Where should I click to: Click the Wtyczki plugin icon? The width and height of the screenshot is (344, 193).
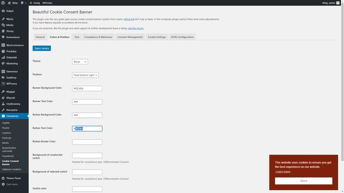tap(3, 98)
